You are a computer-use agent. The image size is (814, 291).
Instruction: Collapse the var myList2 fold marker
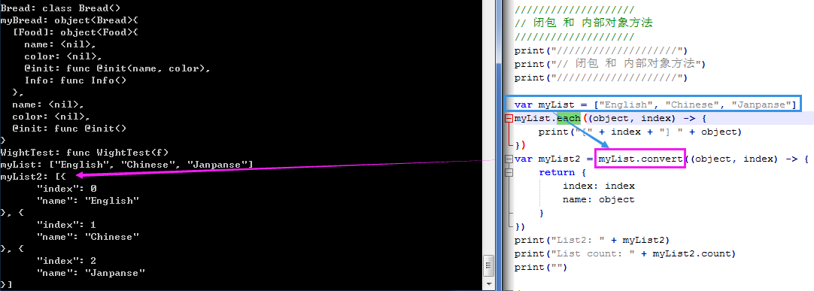pos(509,159)
